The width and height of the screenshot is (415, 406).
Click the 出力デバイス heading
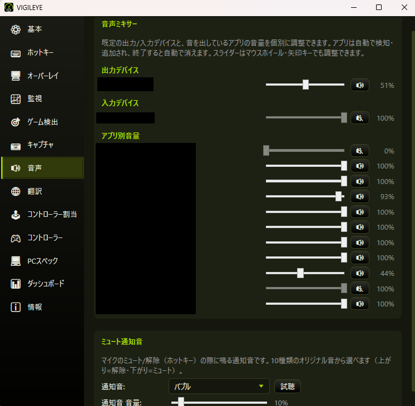(x=120, y=70)
